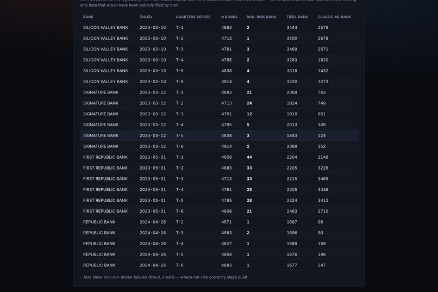Click Tier1 rank 3500 in Silicon Valley T-2 row

point(292,38)
